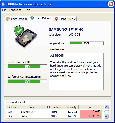Select the Hard Drive 1 tab
Viewport: 115px width, 123px height.
pyautogui.click(x=41, y=18)
